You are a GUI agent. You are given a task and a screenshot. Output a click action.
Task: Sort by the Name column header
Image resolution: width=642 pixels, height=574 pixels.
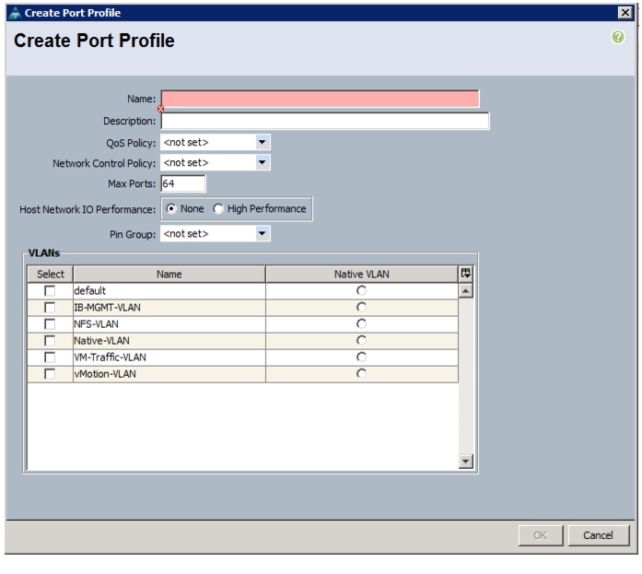169,274
